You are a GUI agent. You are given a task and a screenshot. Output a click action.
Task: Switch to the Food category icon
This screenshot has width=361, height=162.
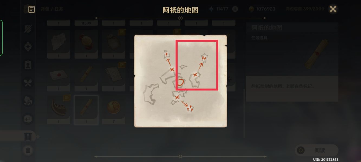[x=28, y=83]
